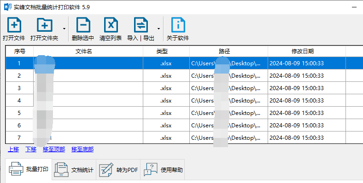
Task: Switch to the 转为PDF tab
Action: coord(118,170)
